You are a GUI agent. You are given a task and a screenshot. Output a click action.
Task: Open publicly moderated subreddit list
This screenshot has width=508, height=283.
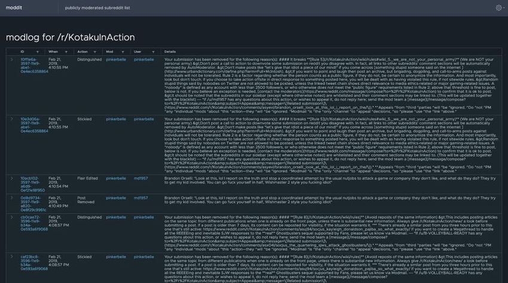[97, 8]
